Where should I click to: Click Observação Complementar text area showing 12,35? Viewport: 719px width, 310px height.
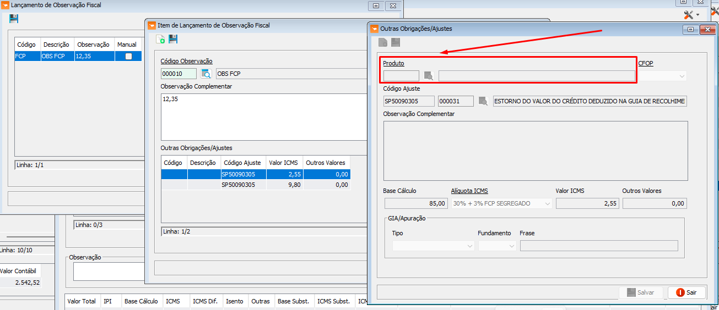[264, 117]
